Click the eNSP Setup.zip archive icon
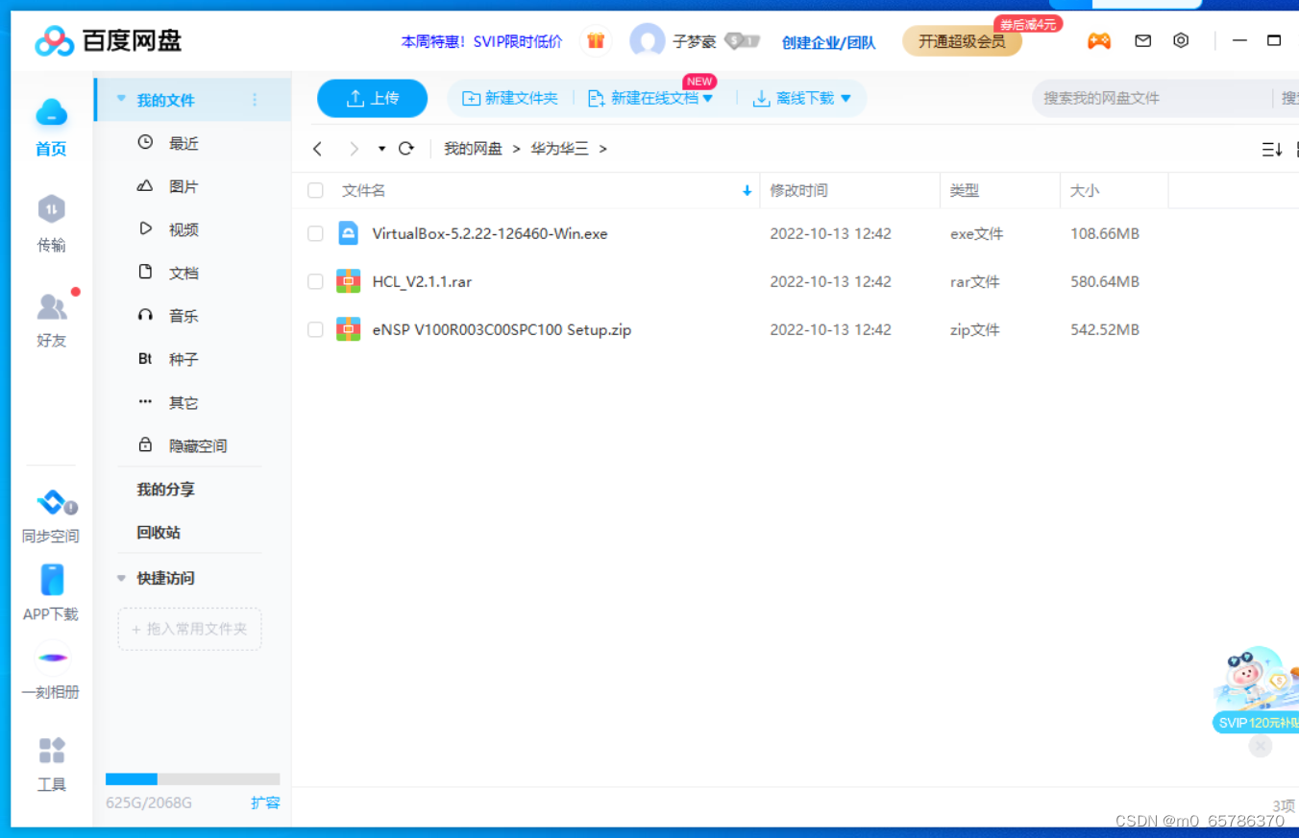Viewport: 1299px width, 838px height. pyautogui.click(x=348, y=329)
